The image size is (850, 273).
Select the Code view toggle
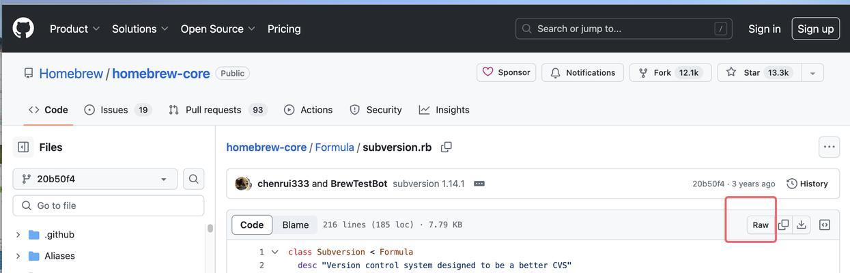[x=252, y=225]
